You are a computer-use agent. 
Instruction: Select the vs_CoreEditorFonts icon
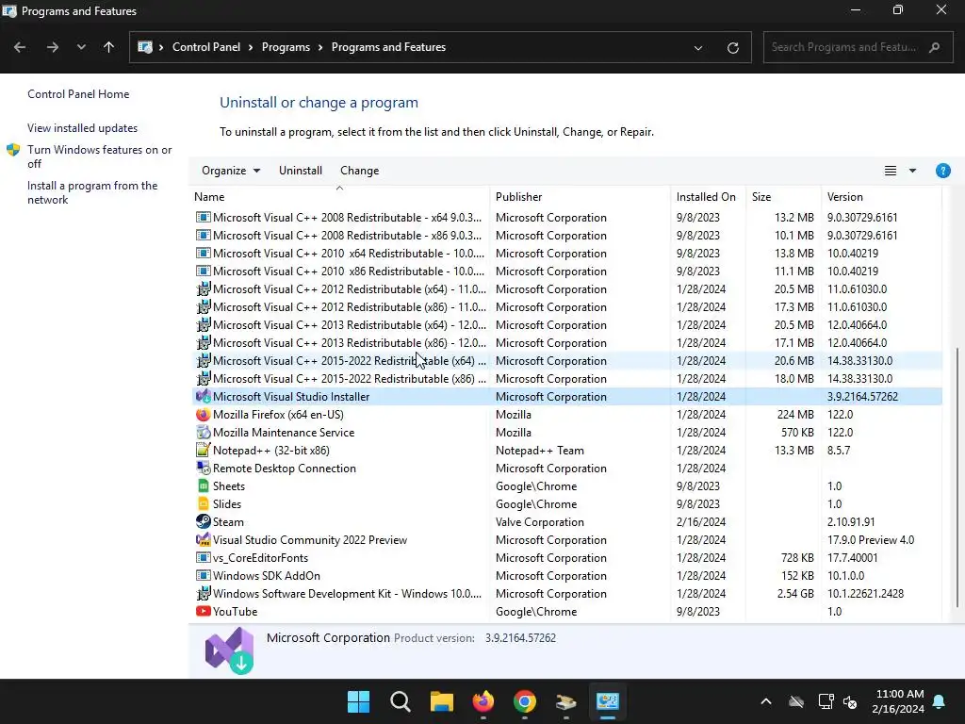[x=203, y=558]
